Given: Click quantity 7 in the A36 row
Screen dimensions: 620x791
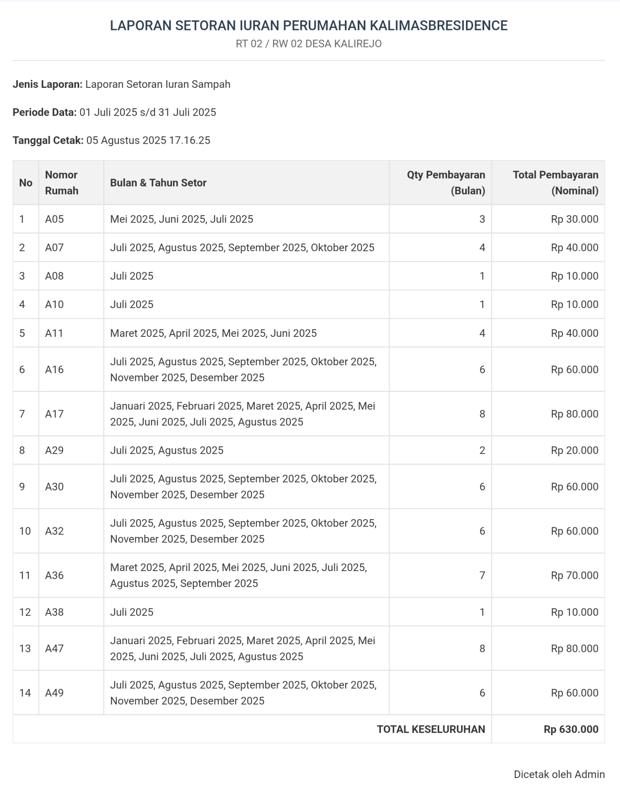Looking at the screenshot, I should (482, 575).
